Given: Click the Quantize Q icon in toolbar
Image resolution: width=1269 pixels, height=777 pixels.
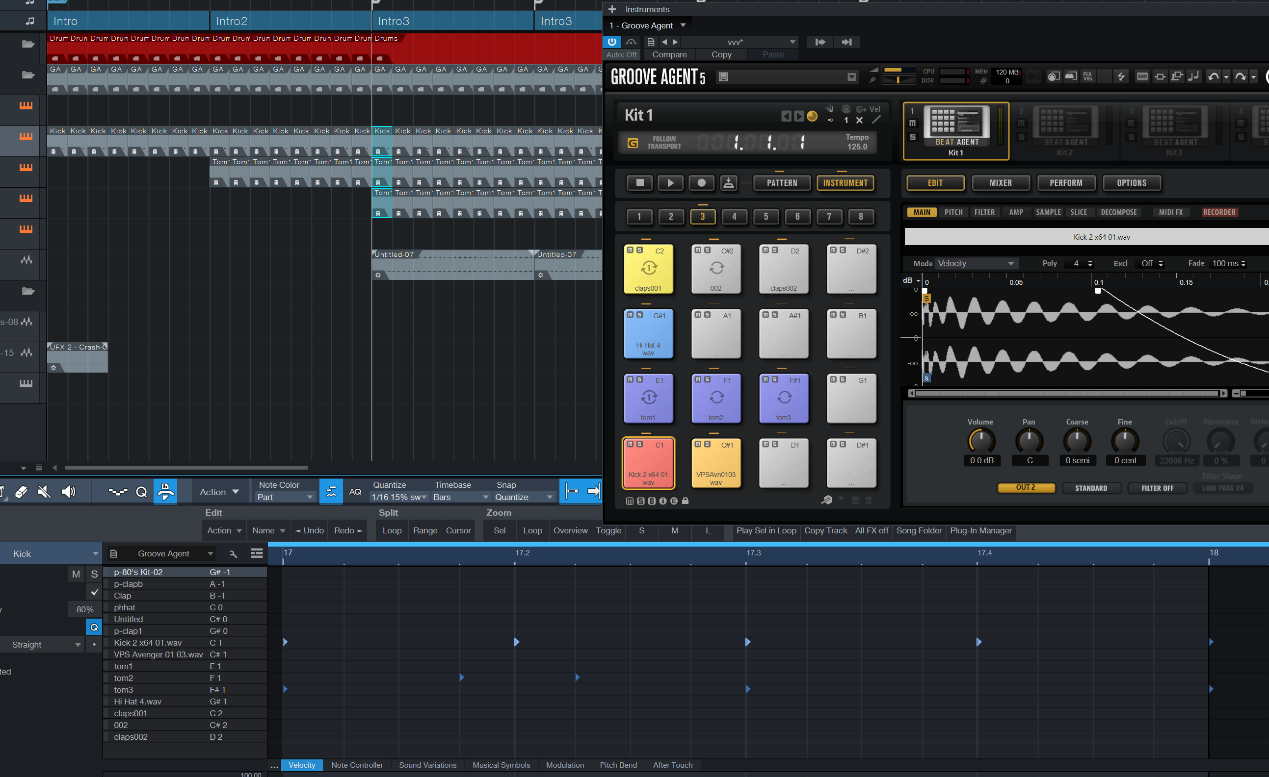Looking at the screenshot, I should click(x=142, y=492).
